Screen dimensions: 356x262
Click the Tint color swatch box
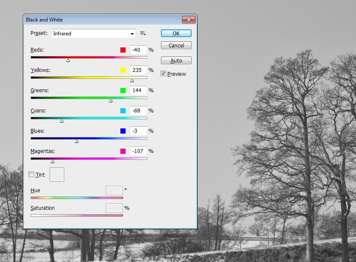[x=57, y=175]
